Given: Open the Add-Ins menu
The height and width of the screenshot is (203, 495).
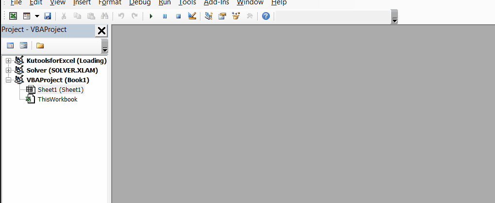Looking at the screenshot, I should (x=217, y=2).
